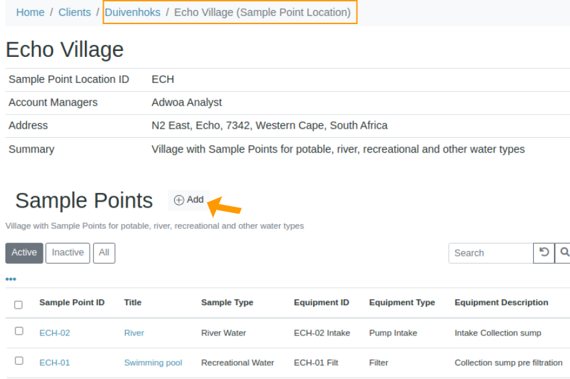This screenshot has height=379, width=570.
Task: Open the ECH-02 sample point link
Action: (54, 333)
